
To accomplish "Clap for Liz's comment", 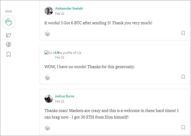I will 47,78.
